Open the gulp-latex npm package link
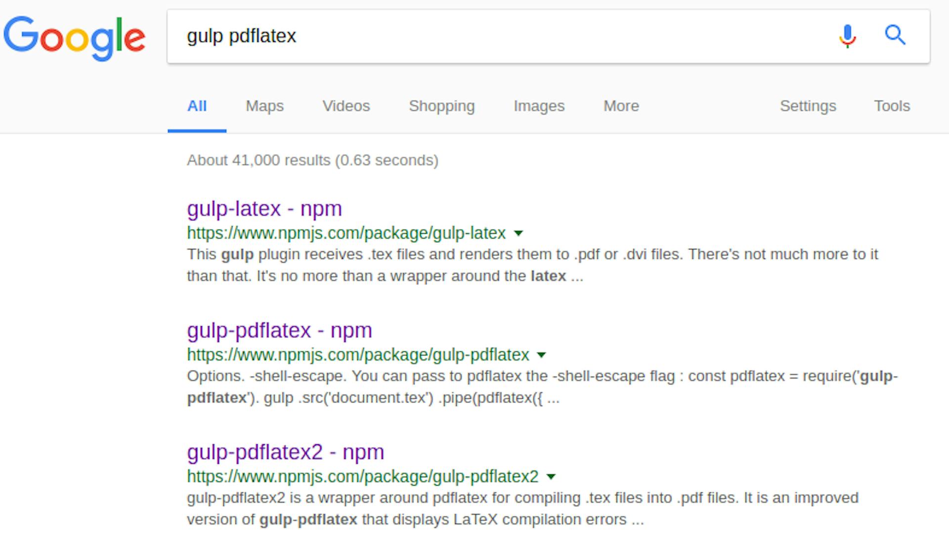Viewport: 949px width, 539px height. (264, 208)
